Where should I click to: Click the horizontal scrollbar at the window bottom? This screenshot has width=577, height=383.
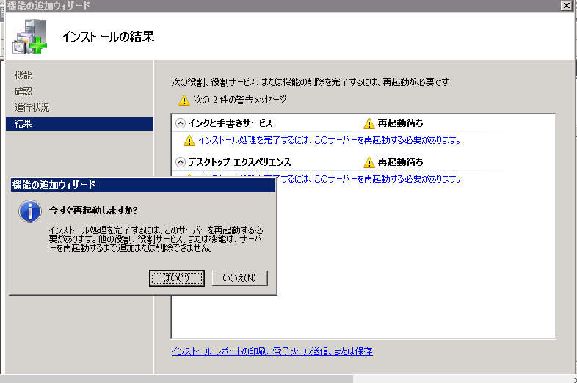click(177, 379)
